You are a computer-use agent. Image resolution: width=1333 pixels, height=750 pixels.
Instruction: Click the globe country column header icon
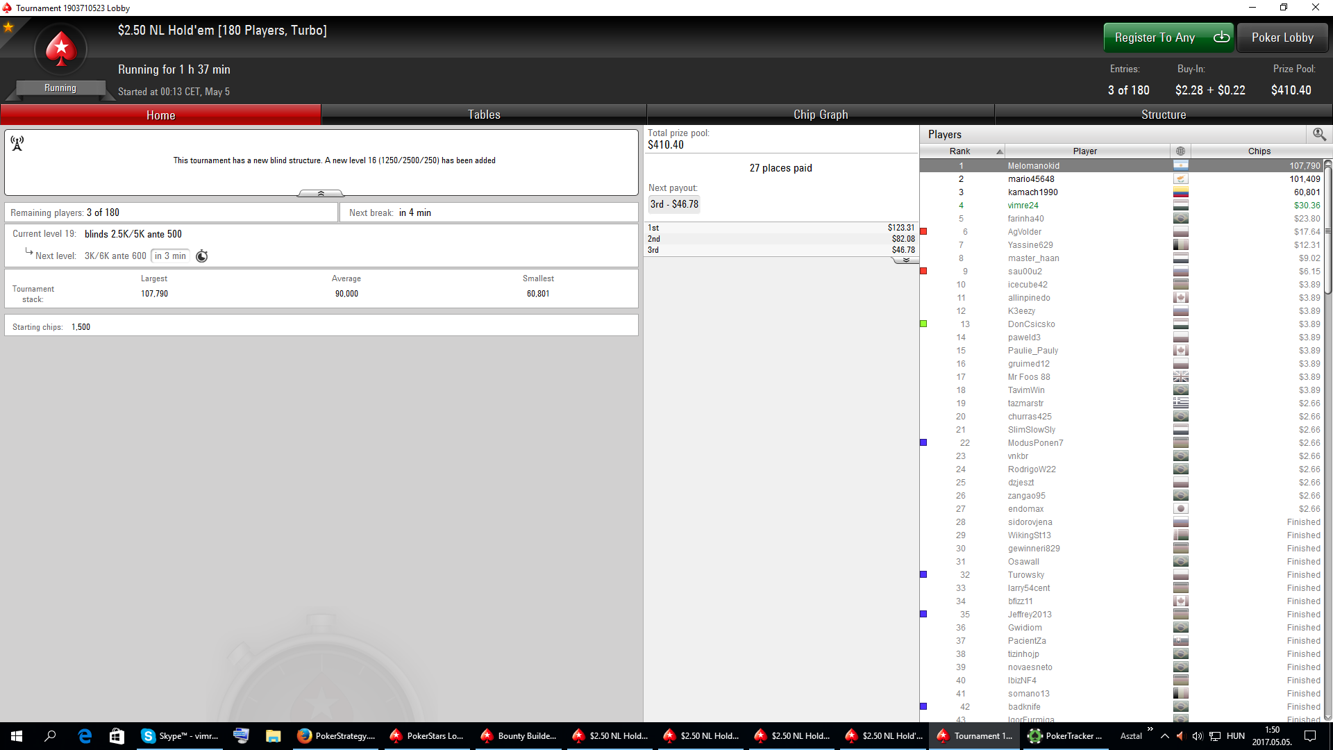1180,151
